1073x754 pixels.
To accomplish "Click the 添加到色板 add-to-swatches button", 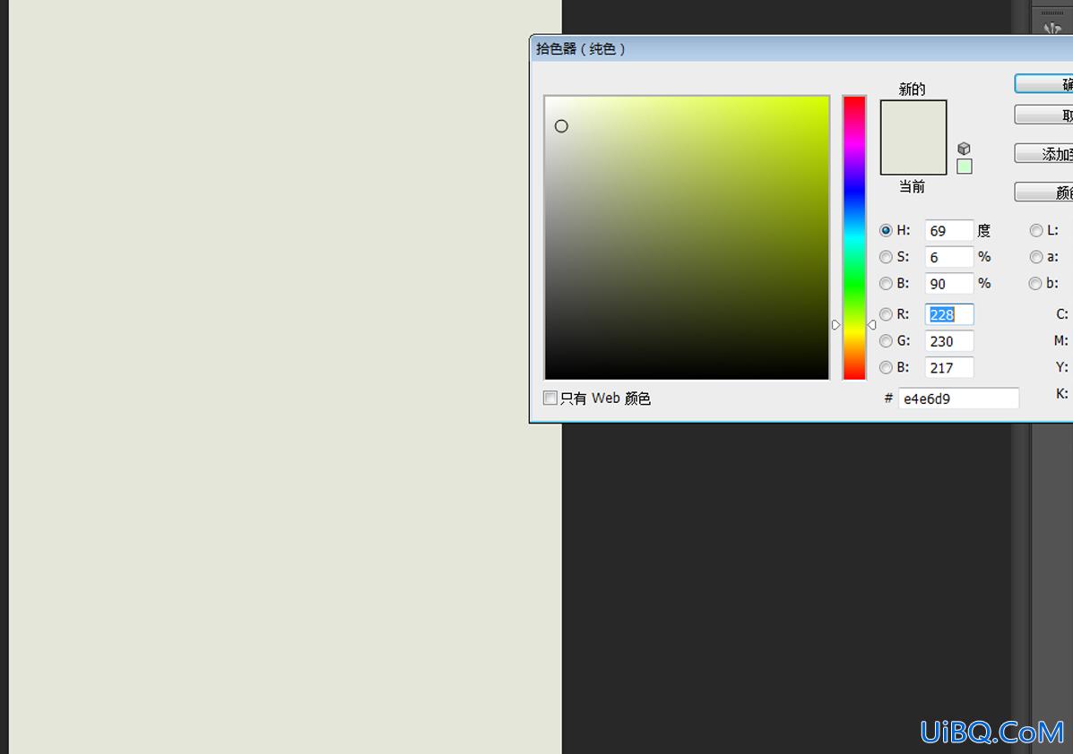I will click(x=1043, y=154).
